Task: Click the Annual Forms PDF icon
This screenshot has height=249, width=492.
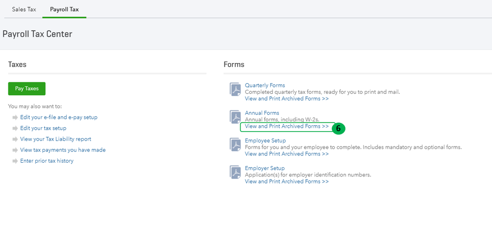Action: 235,117
